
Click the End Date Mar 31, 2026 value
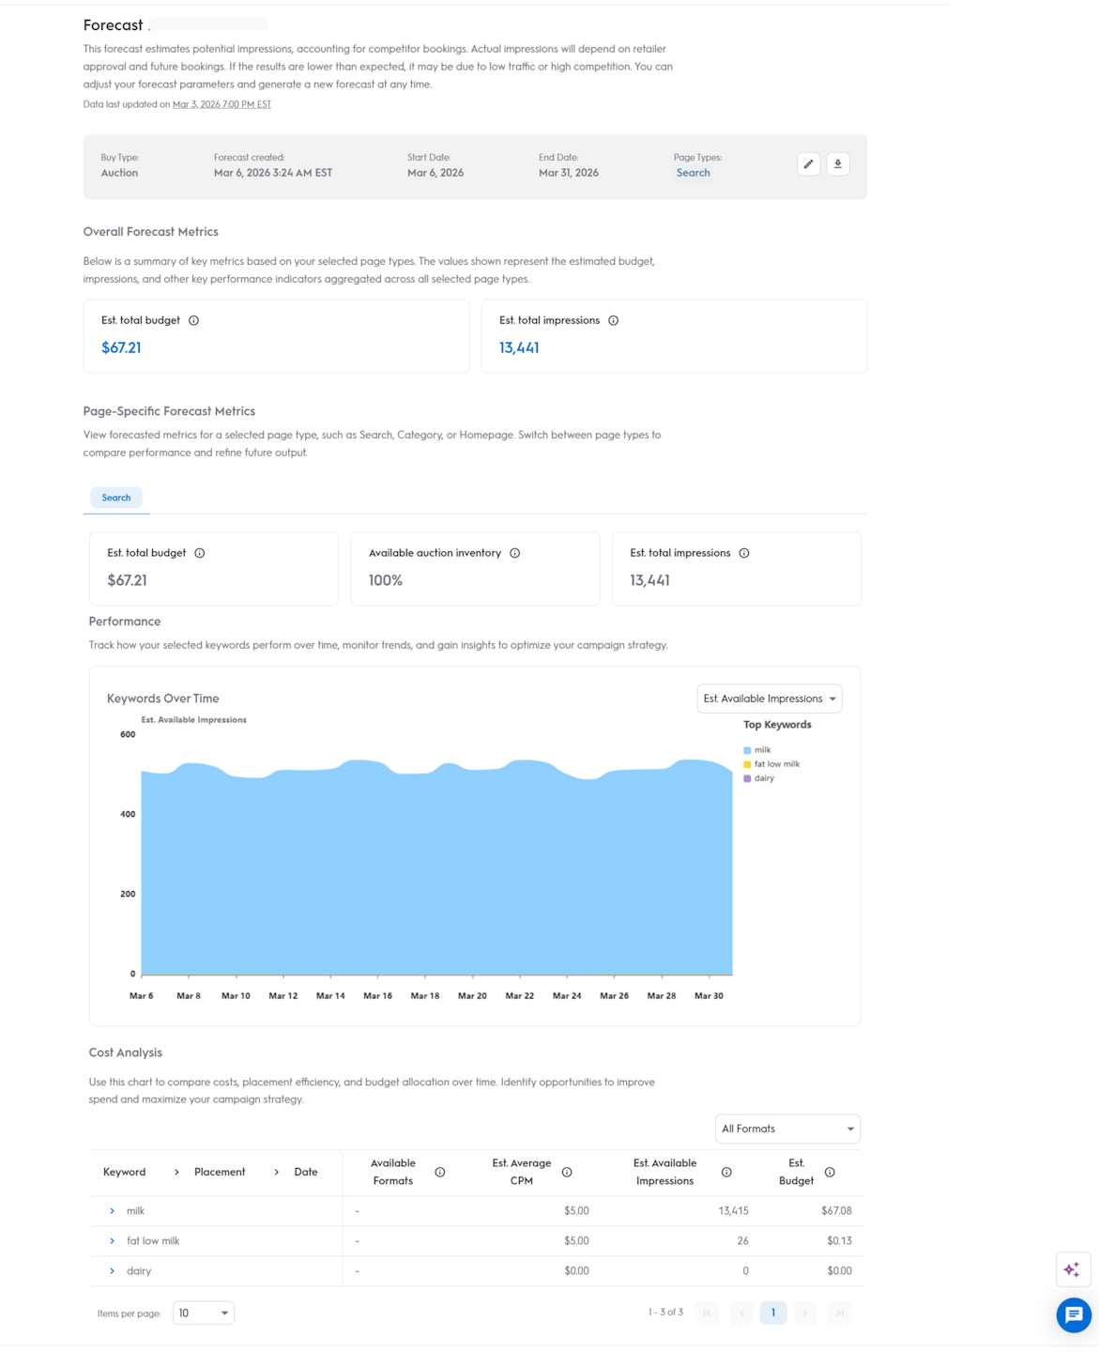[x=569, y=174]
